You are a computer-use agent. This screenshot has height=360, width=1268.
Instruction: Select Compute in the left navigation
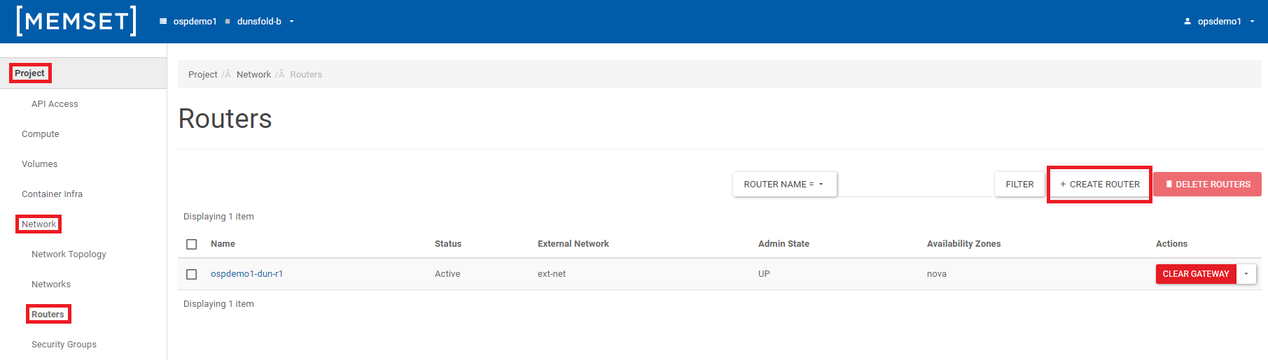click(x=40, y=134)
